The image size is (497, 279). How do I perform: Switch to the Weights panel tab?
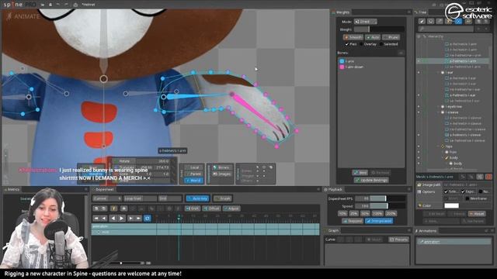(x=341, y=12)
